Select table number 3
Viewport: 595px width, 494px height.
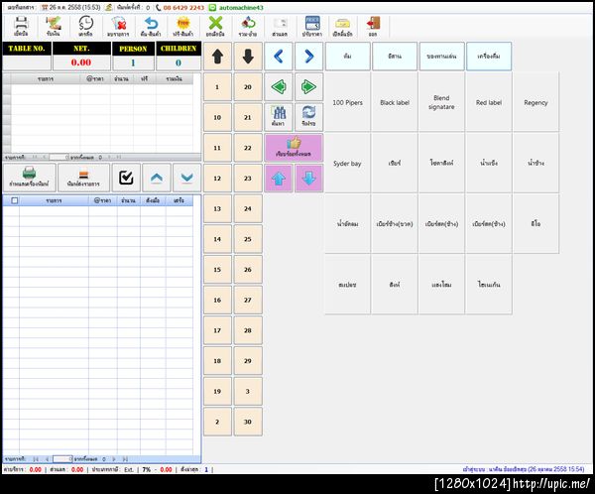tap(248, 391)
